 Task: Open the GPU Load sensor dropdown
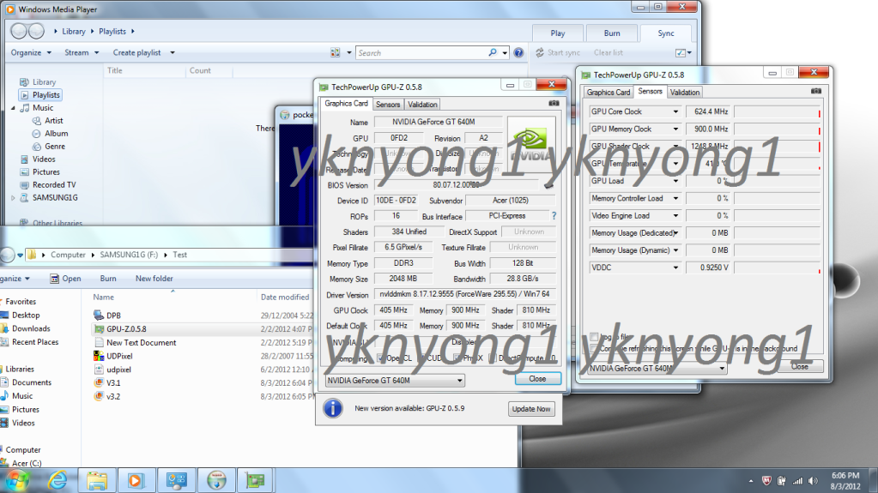click(675, 181)
